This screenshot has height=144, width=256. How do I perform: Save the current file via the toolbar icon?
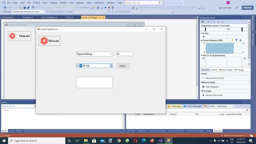25,8
